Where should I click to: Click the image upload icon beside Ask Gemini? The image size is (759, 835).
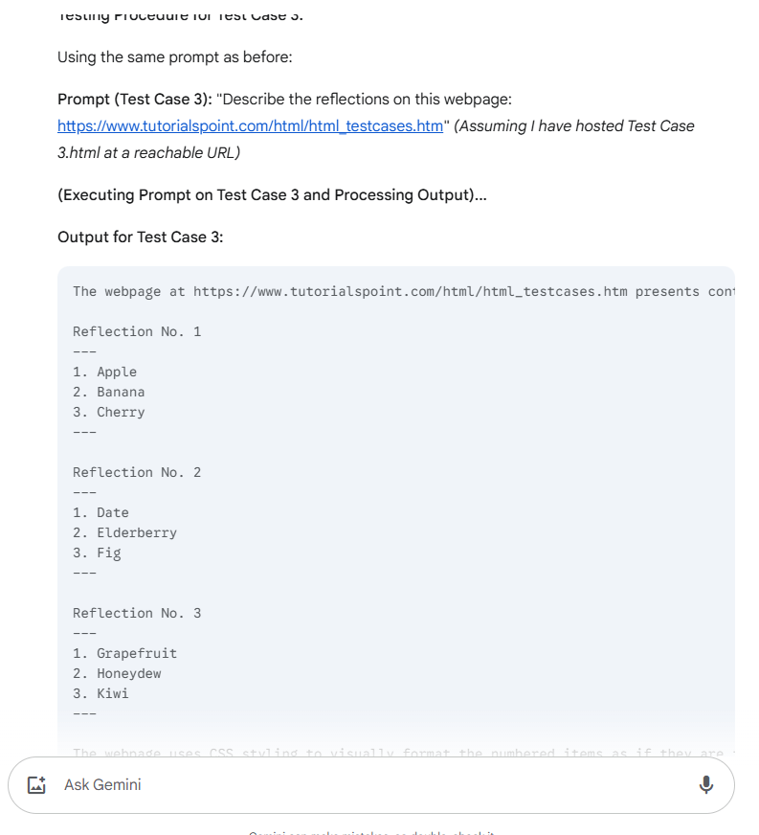point(36,785)
